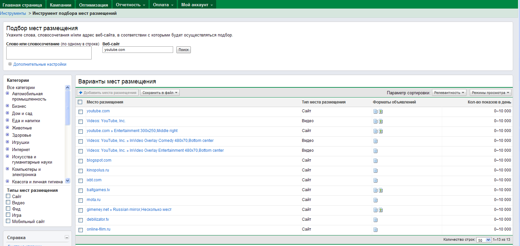Expand the Еда и напитки category
The width and height of the screenshot is (520, 246).
pyautogui.click(x=8, y=120)
